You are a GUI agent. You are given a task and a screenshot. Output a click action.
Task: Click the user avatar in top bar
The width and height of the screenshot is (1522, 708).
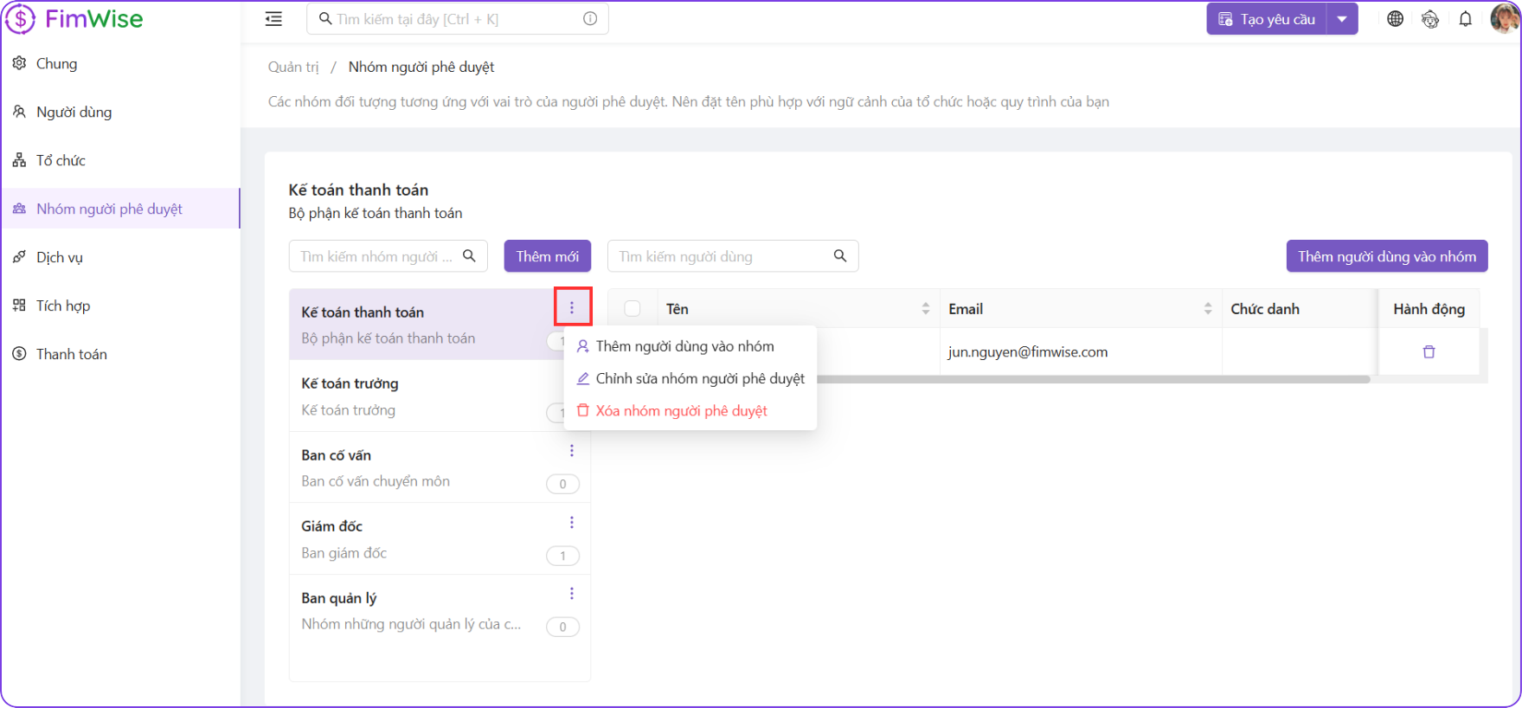1504,19
